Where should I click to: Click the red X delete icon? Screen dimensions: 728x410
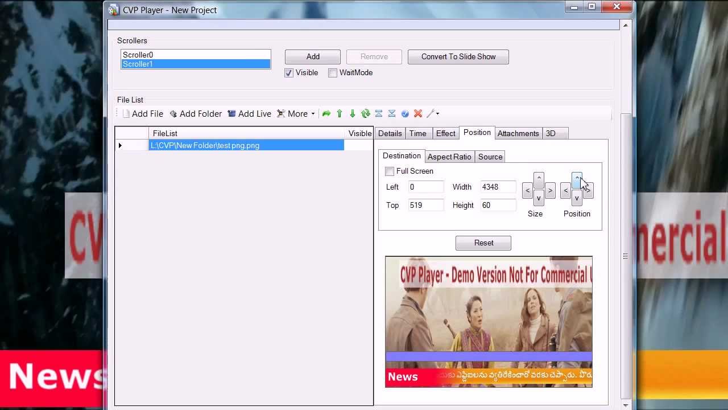tap(418, 114)
